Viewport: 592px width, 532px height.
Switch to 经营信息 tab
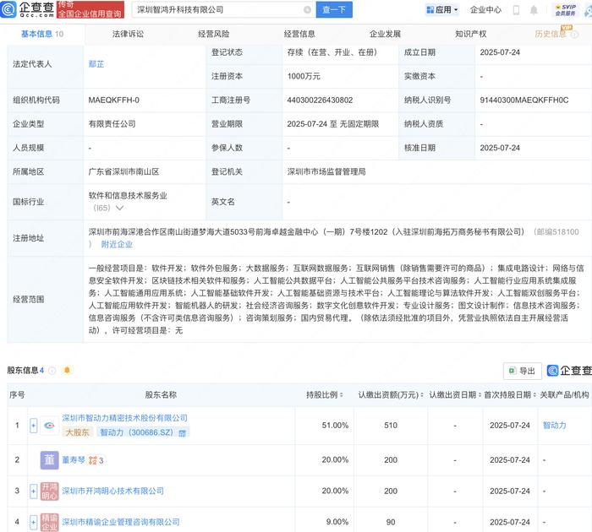[x=299, y=34]
